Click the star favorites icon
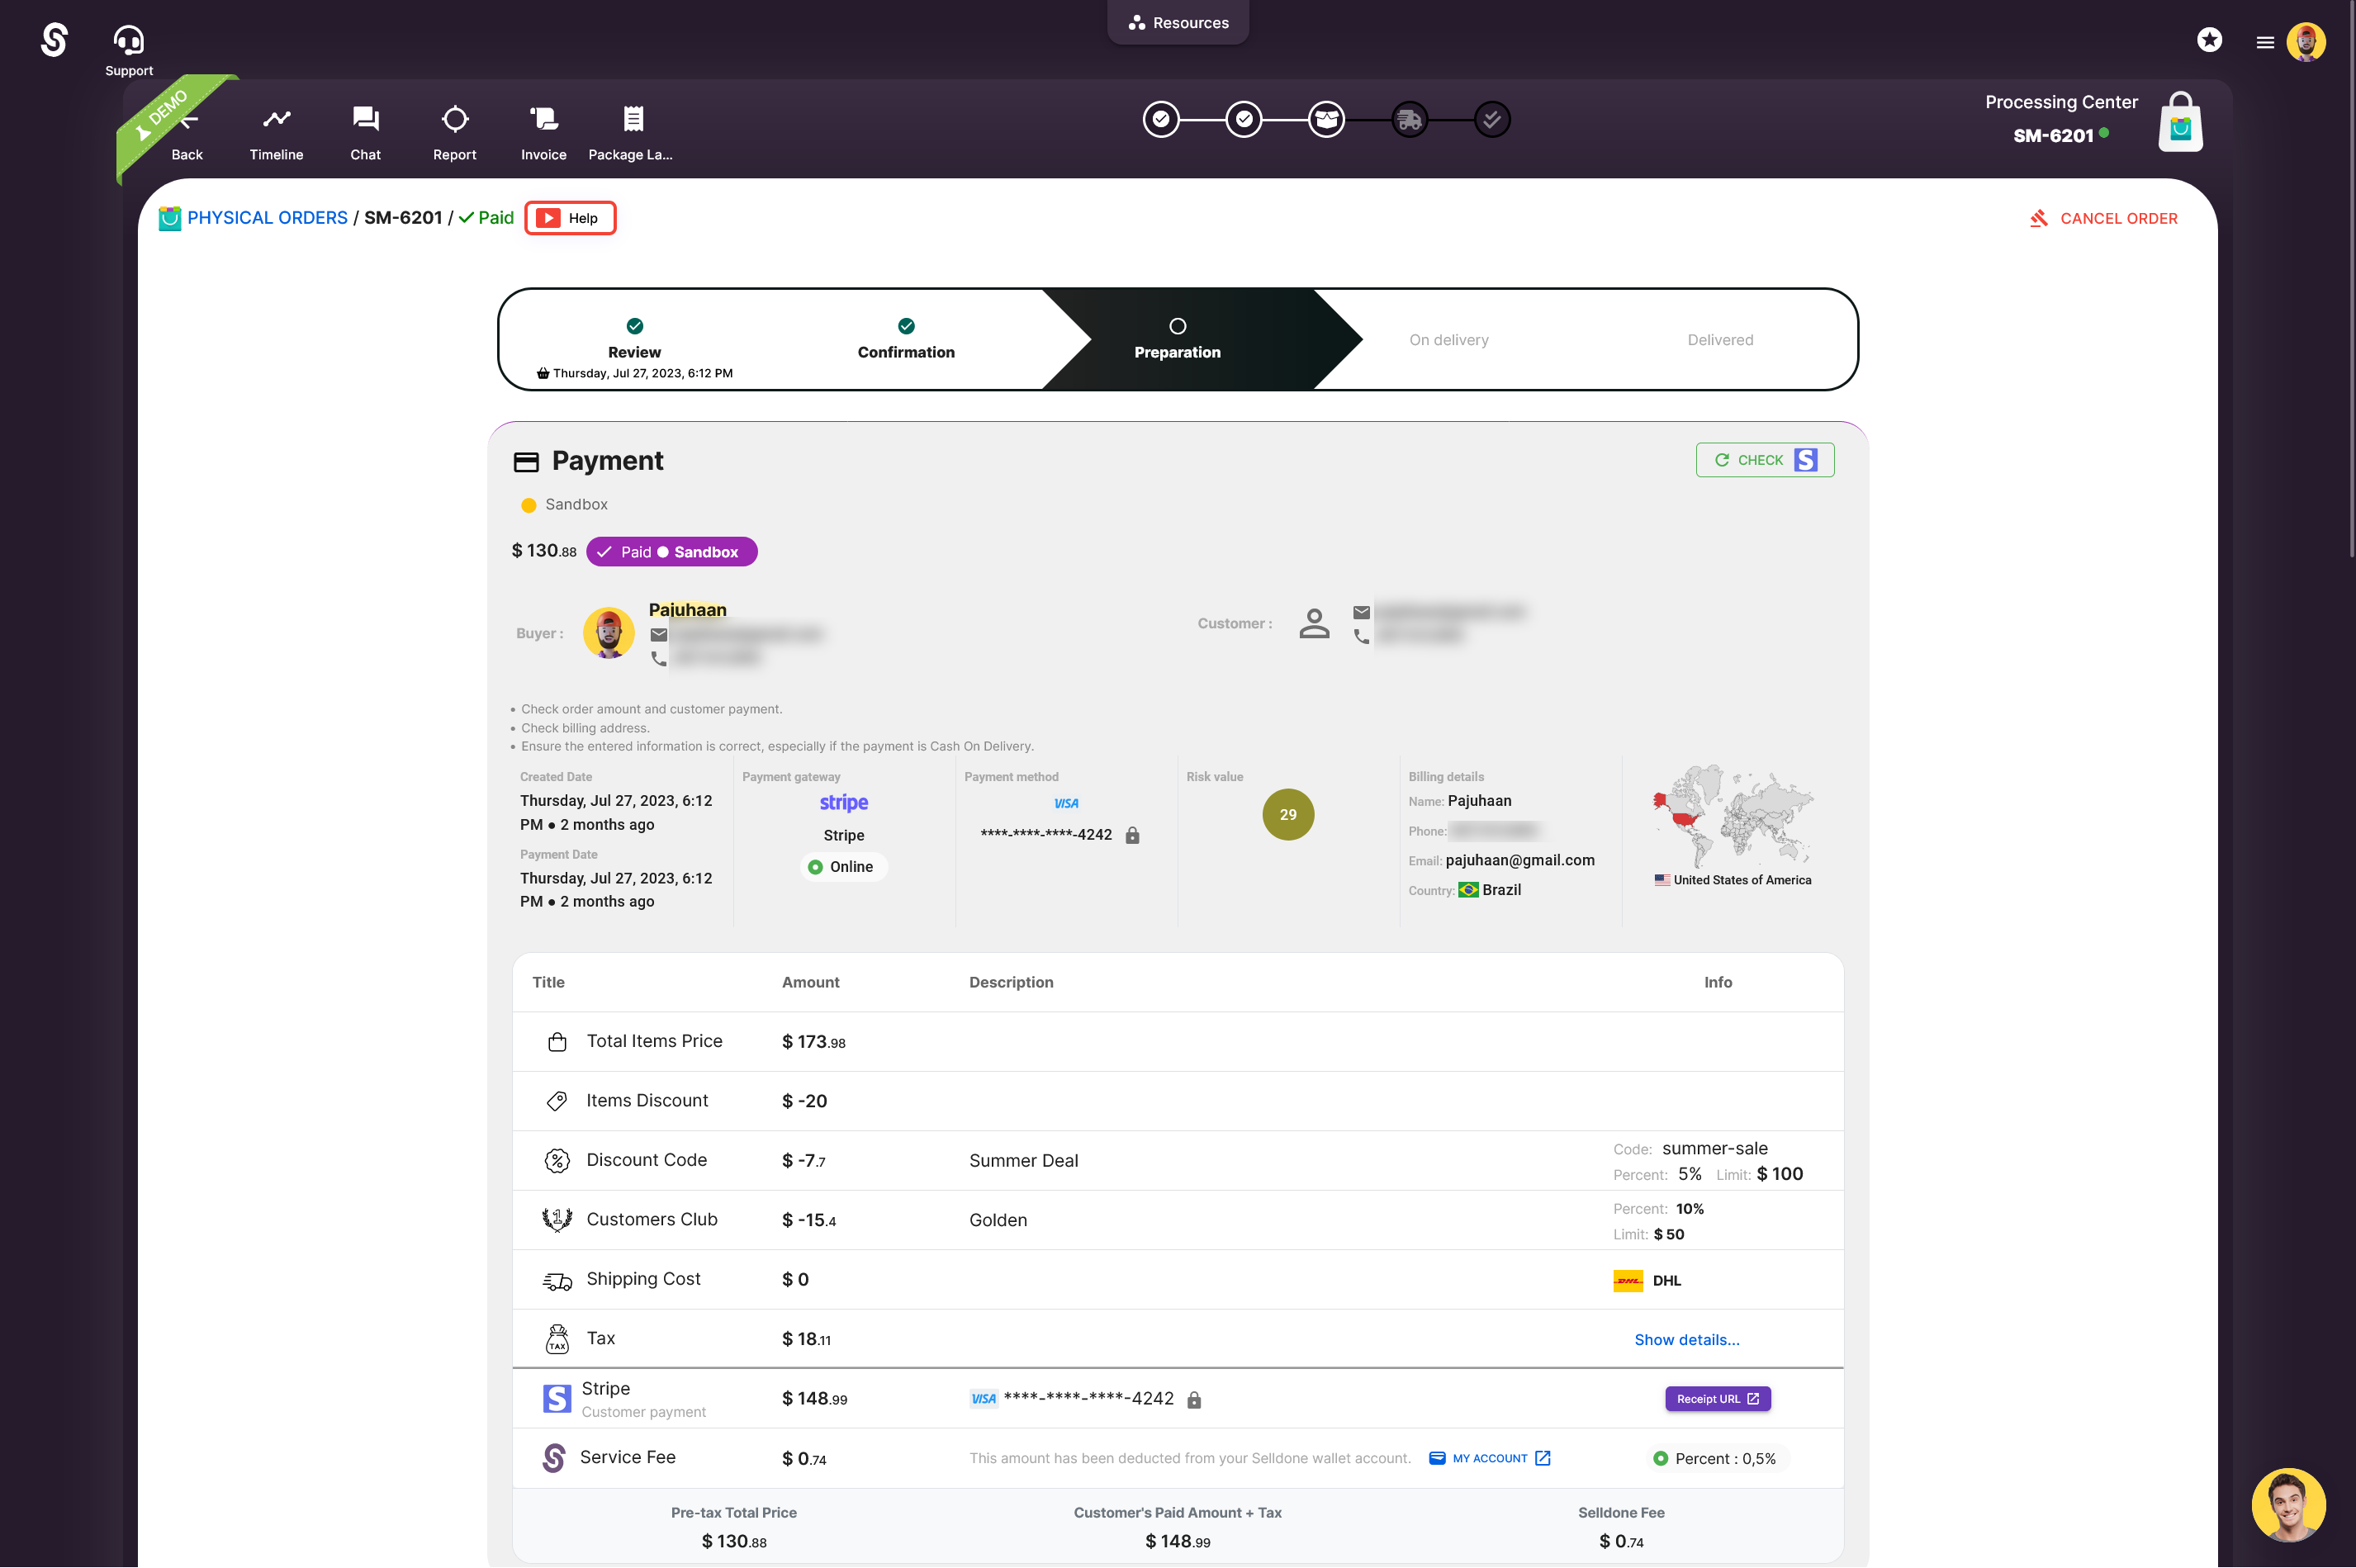Image resolution: width=2356 pixels, height=1568 pixels. [x=2209, y=40]
